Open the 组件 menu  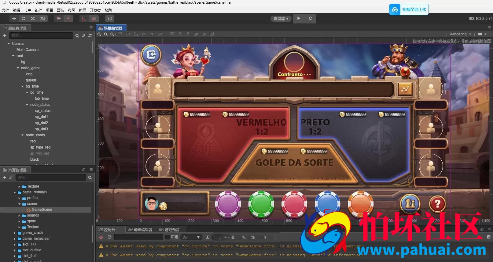[39, 10]
